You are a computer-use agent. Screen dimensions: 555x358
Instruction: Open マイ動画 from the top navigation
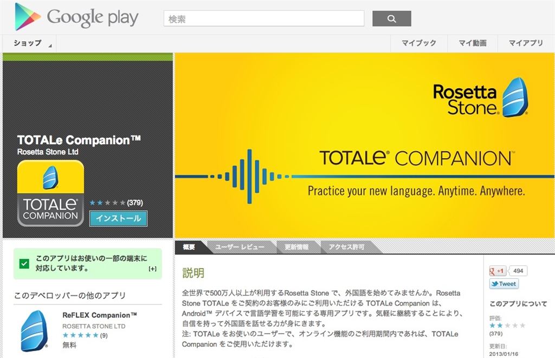473,43
